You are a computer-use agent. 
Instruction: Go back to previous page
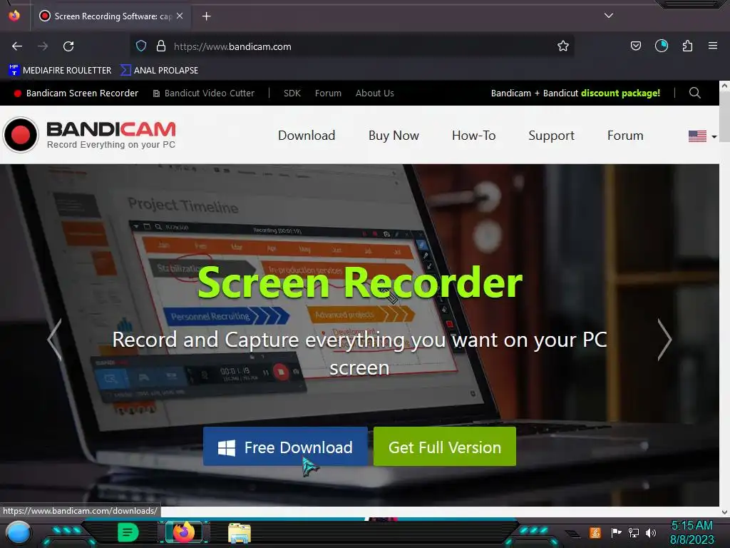[17, 46]
